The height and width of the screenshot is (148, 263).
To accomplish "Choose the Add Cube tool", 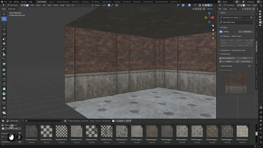I will pyautogui.click(x=4, y=59).
